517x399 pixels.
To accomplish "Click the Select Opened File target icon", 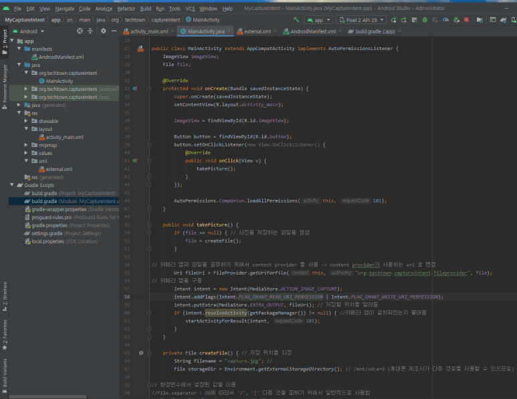I will (80, 31).
